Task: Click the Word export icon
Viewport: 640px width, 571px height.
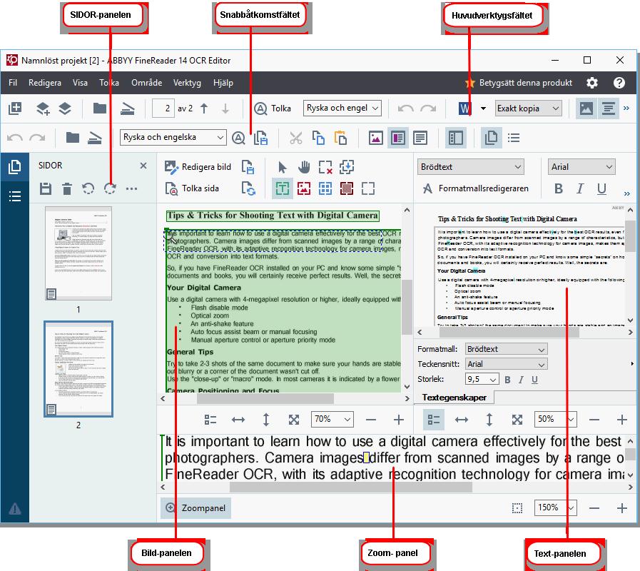Action: pos(465,108)
